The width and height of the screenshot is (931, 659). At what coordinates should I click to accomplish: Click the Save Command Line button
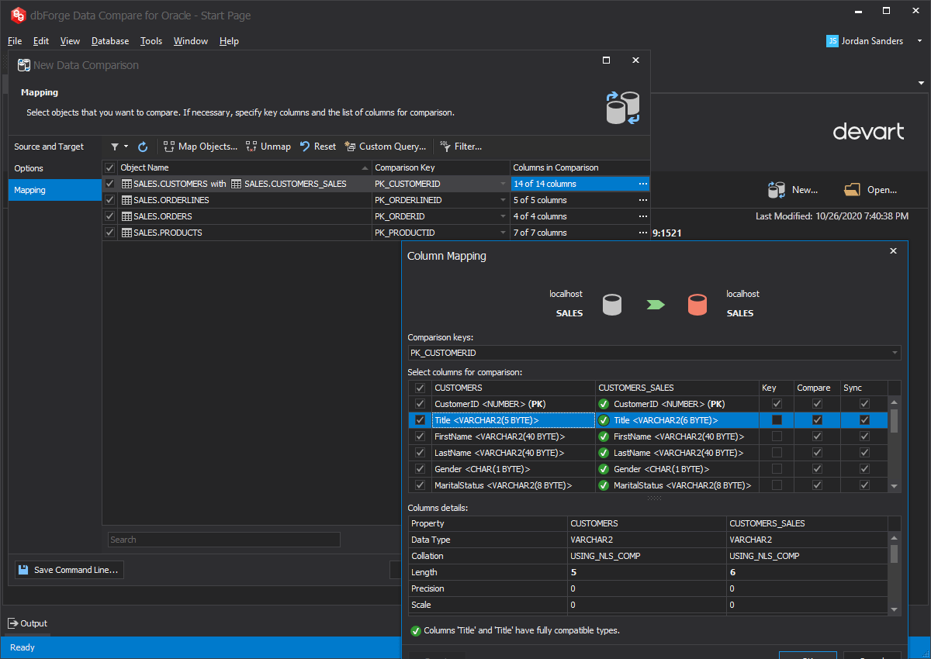pos(69,570)
